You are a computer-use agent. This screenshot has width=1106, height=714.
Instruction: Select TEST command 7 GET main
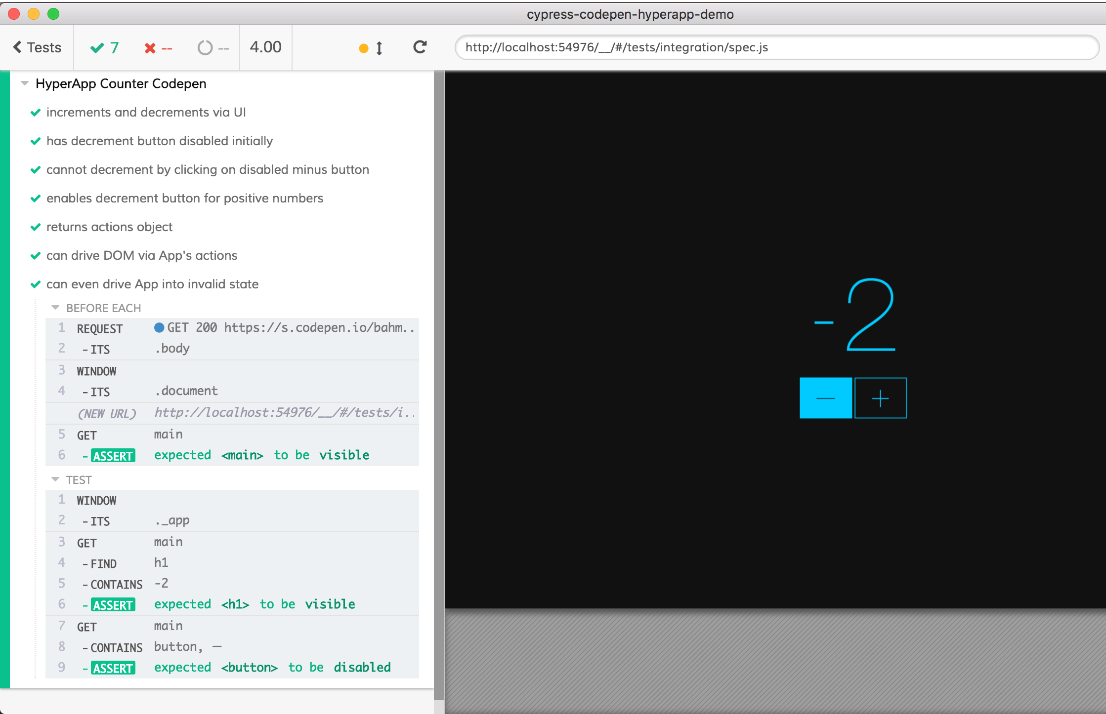pos(232,627)
